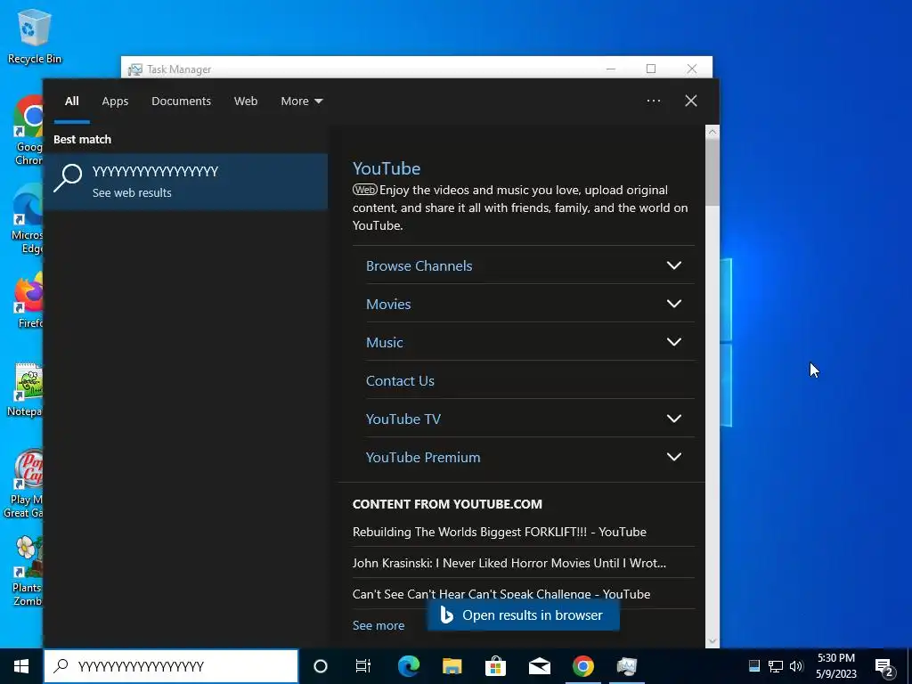Expand the YouTube Premium chevron

pos(673,457)
